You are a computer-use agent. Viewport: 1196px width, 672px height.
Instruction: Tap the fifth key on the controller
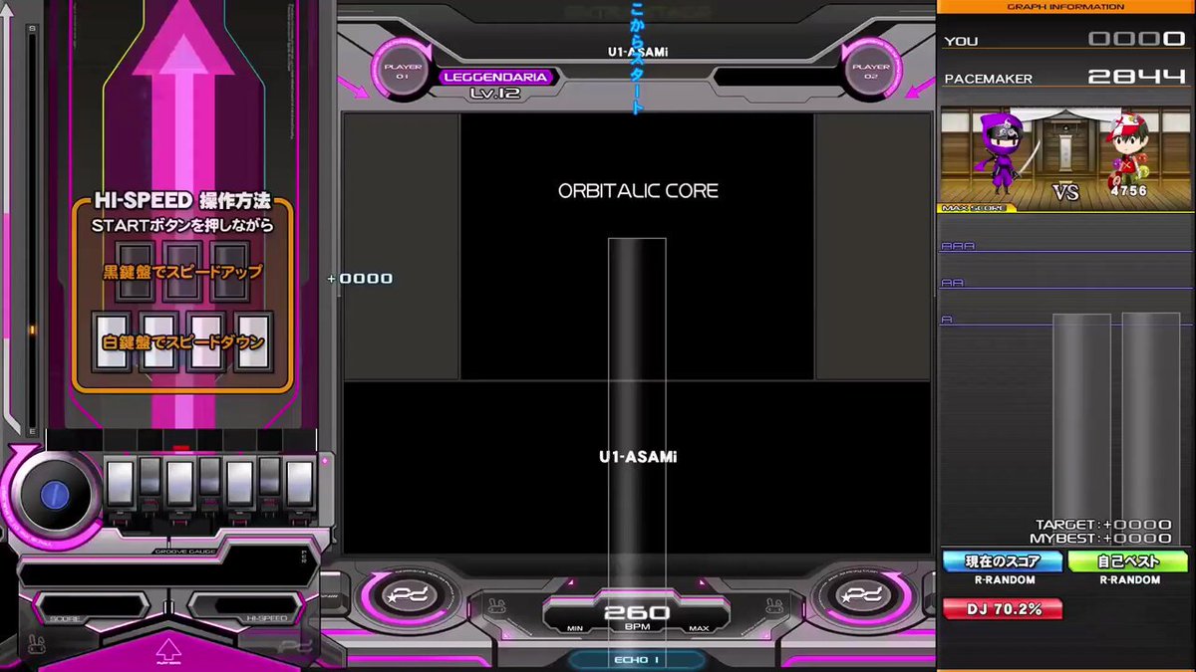click(240, 483)
